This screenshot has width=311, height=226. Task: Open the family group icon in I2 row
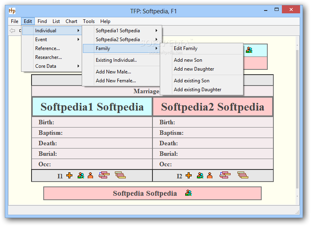tap(200, 175)
